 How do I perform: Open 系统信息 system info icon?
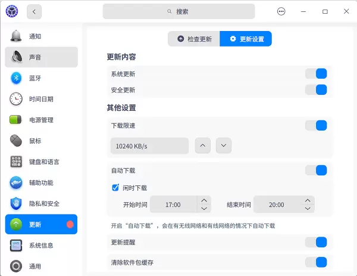click(x=16, y=245)
